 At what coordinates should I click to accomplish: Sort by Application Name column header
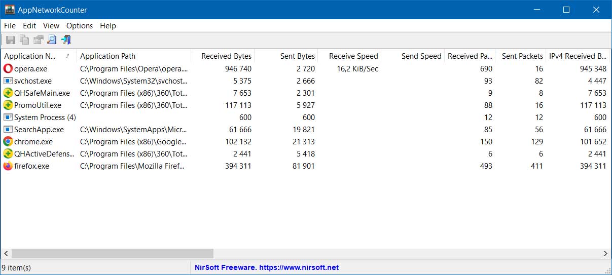click(x=39, y=56)
